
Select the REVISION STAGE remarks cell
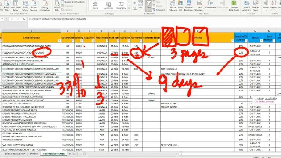click(197, 145)
